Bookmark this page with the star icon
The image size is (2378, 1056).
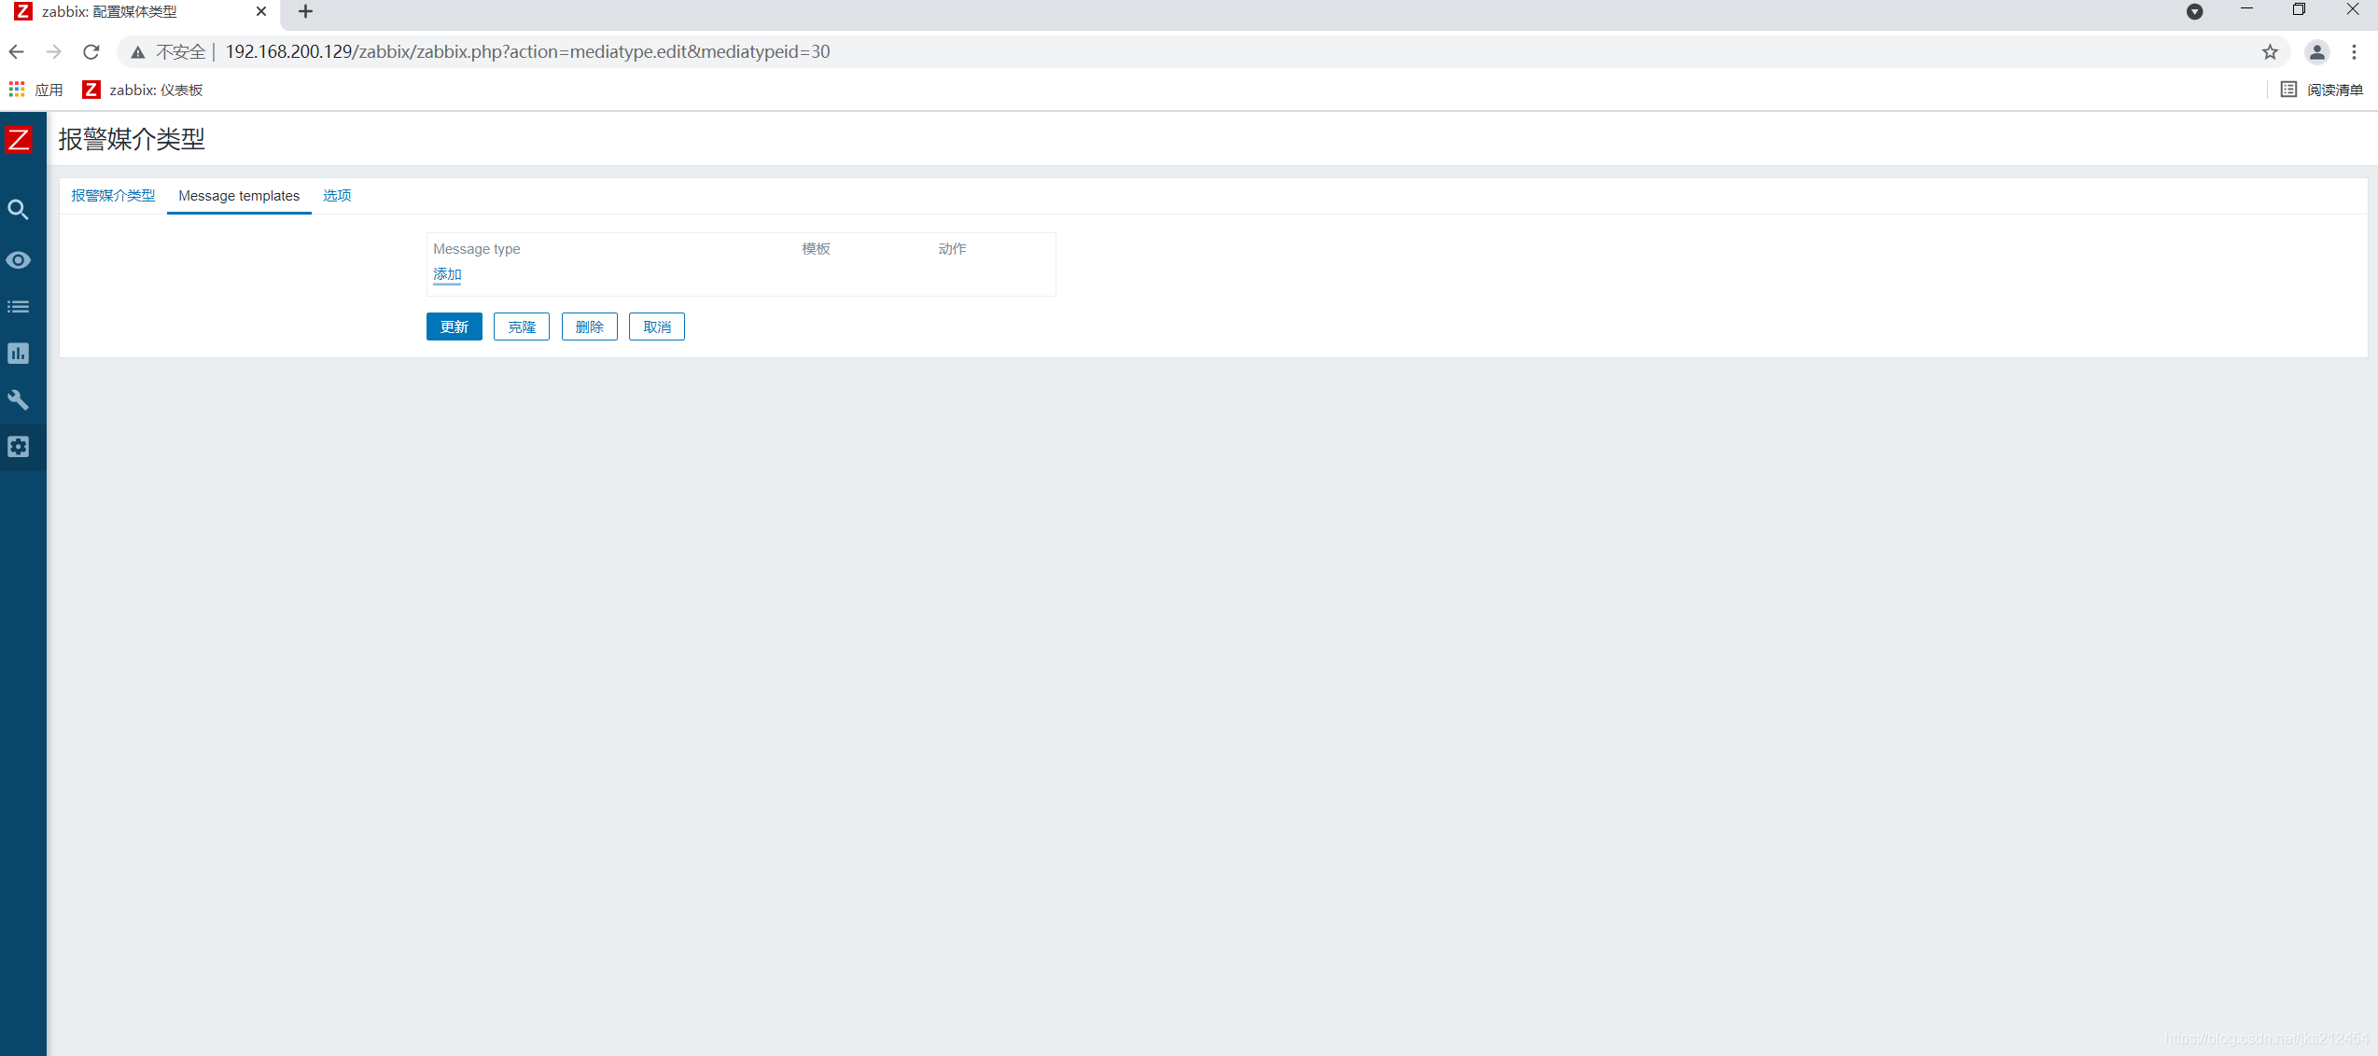2270,52
